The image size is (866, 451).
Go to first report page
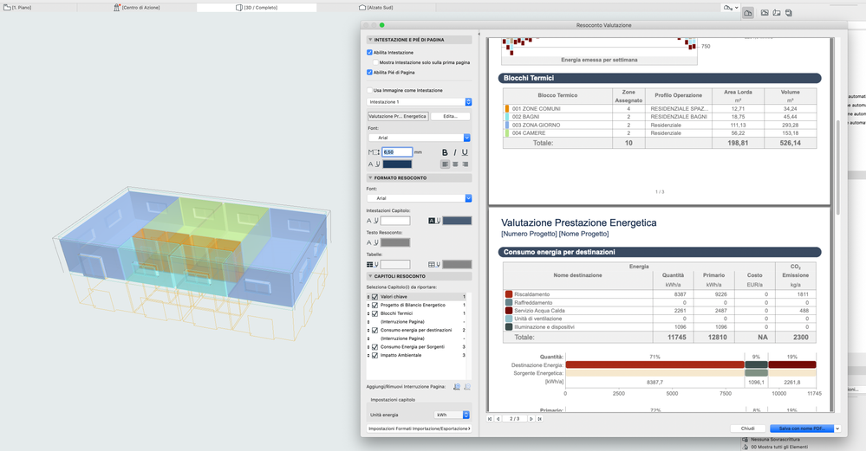pyautogui.click(x=490, y=419)
